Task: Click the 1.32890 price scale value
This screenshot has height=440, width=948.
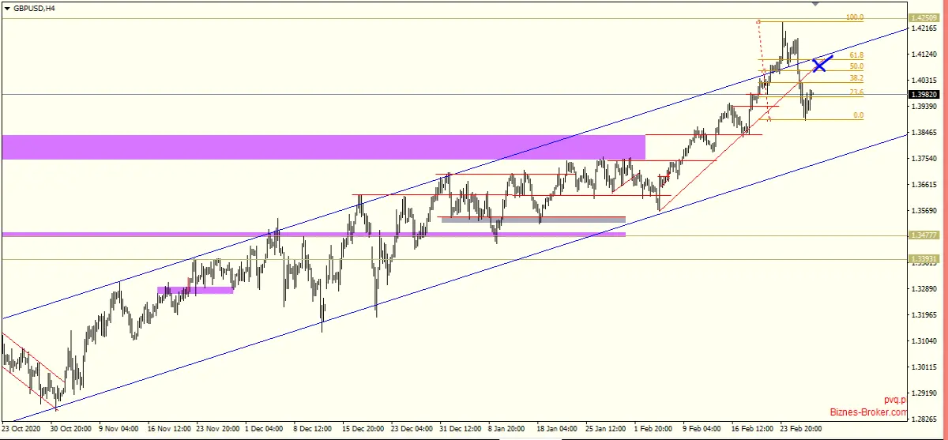Action: 924,289
